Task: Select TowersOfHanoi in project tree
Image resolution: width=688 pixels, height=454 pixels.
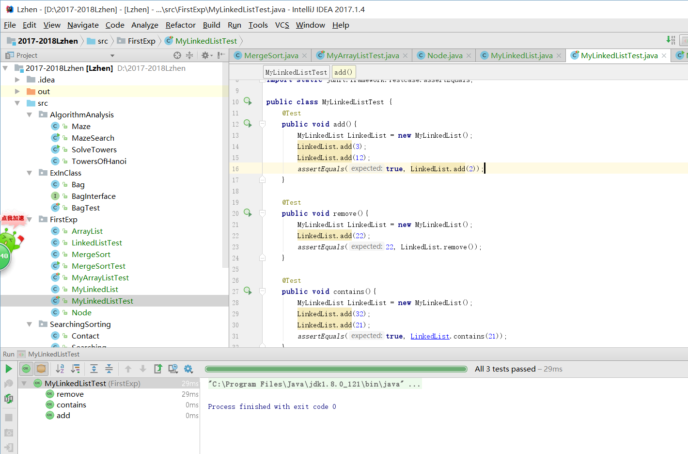Action: point(99,162)
